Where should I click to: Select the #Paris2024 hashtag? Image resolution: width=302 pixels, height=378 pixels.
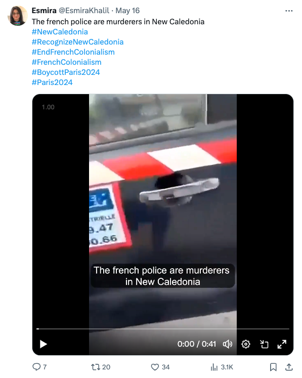tap(52, 82)
